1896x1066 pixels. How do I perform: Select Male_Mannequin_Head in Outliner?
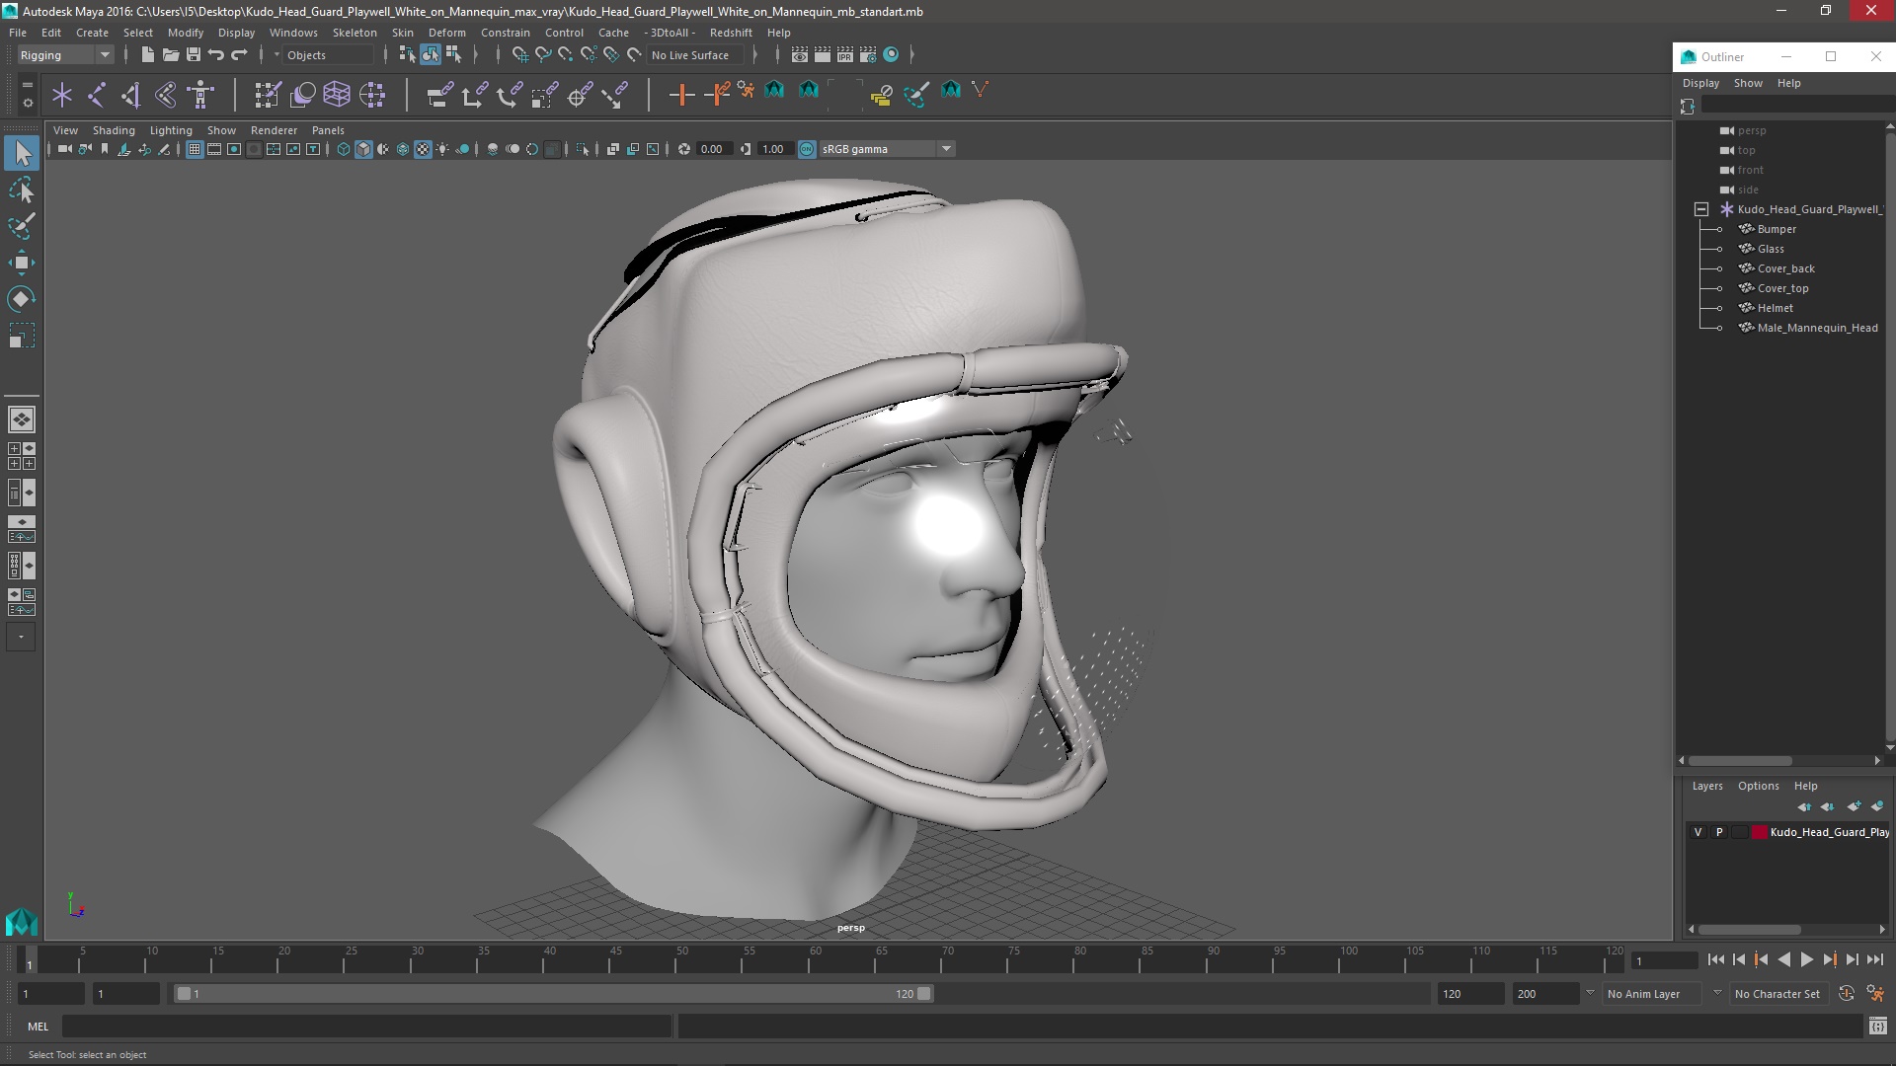[1817, 328]
